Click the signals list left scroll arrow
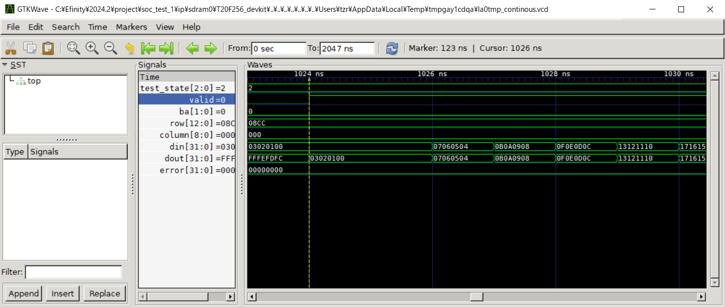 (x=144, y=297)
